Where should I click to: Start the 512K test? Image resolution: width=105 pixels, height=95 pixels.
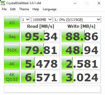[x=12, y=50]
